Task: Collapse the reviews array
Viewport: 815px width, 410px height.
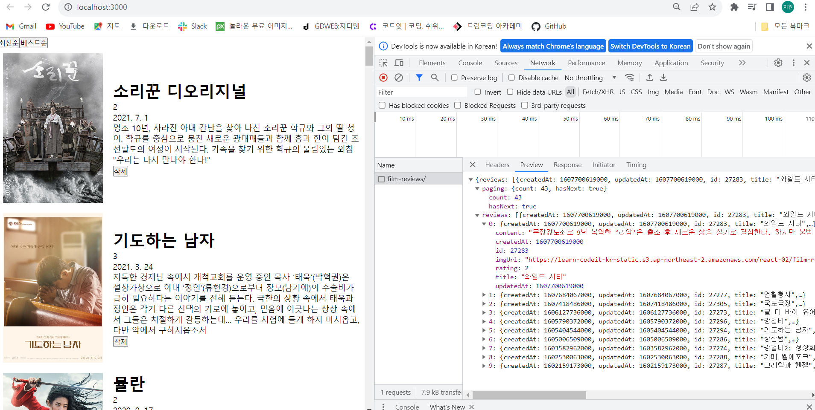Action: (477, 215)
